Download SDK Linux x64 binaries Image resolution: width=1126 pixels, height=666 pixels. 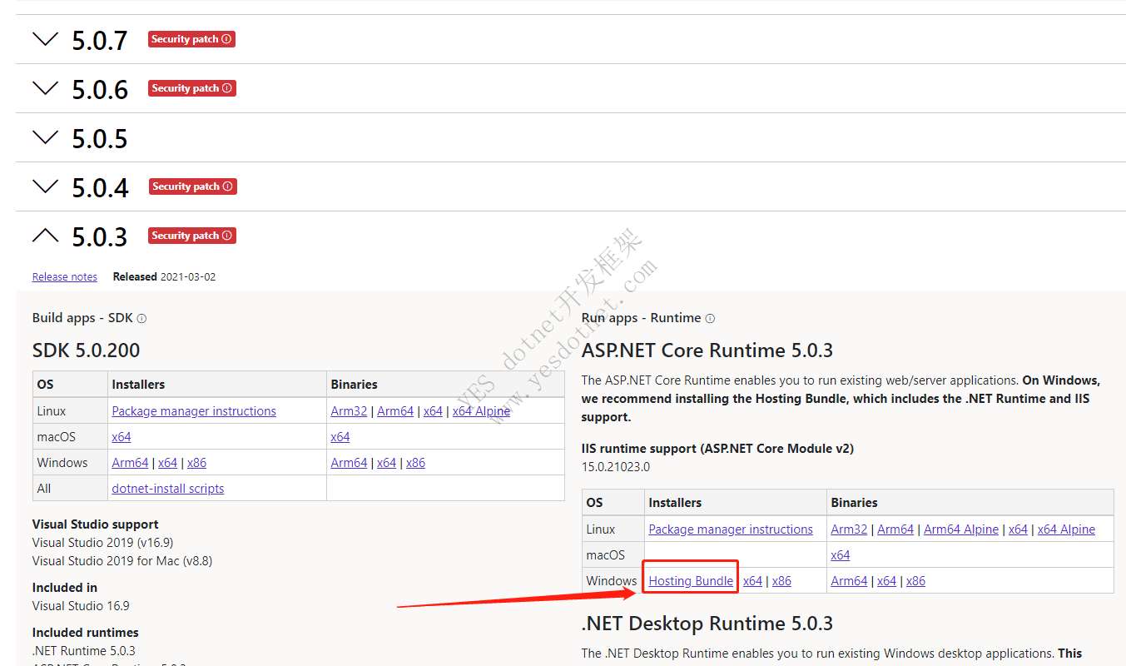click(x=433, y=411)
